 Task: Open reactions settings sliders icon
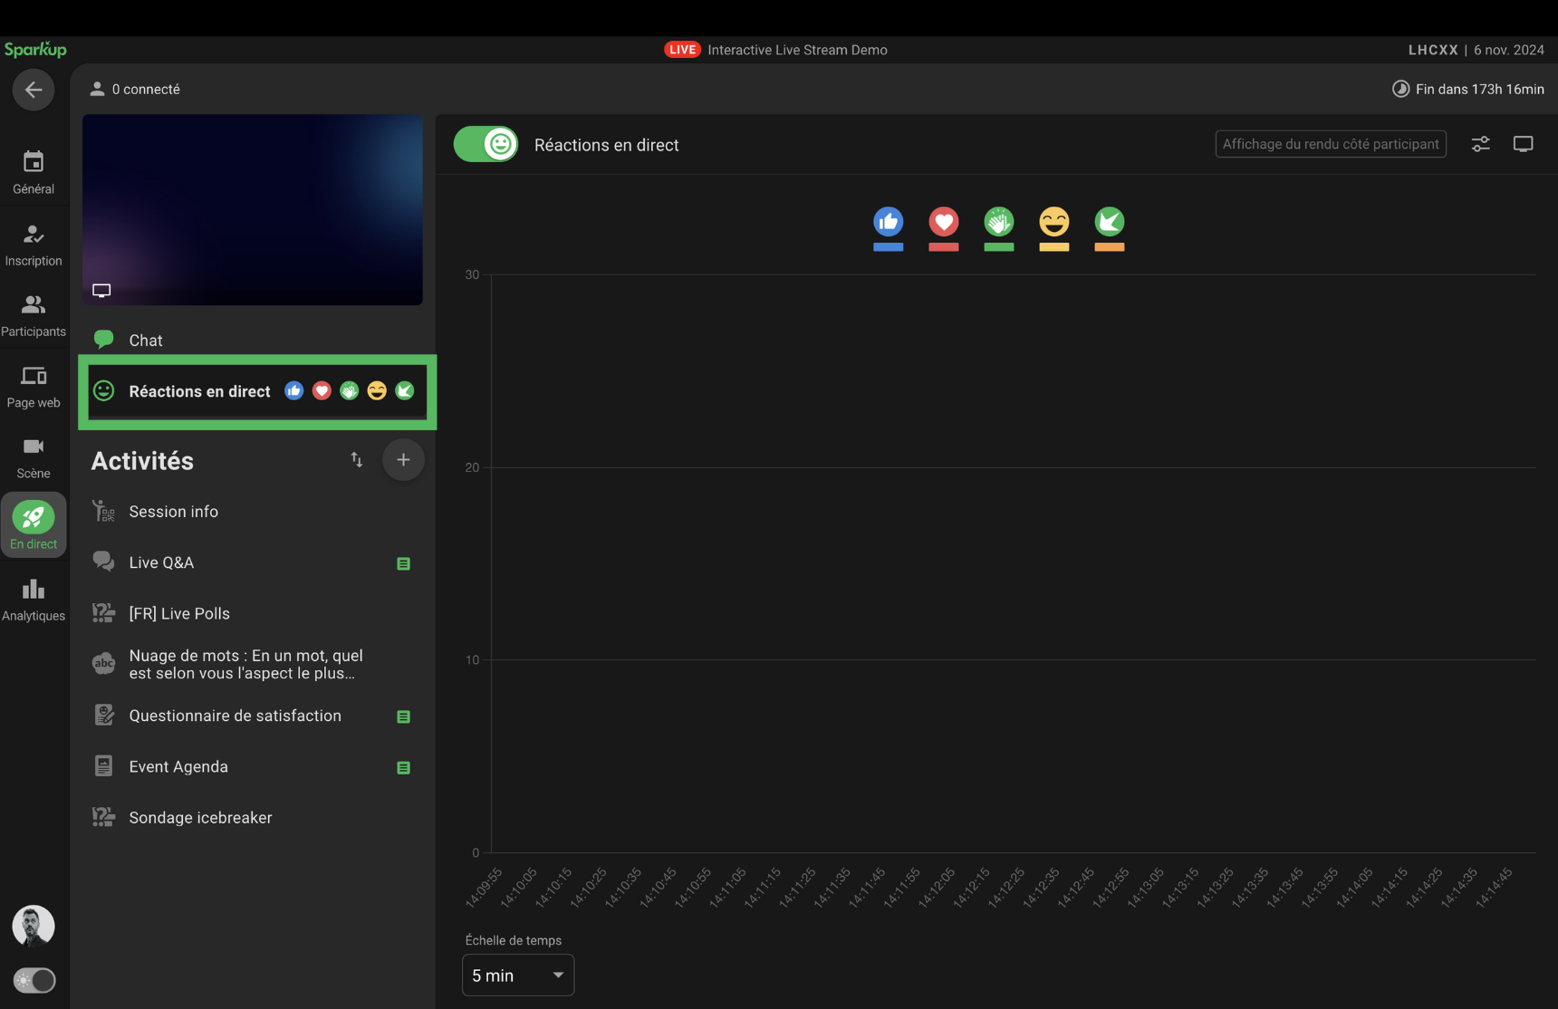(x=1480, y=144)
